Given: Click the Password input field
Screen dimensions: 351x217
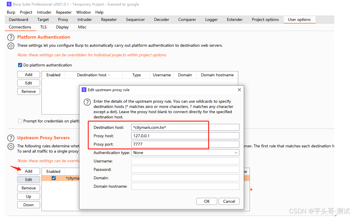Looking at the screenshot, I should (185, 170).
